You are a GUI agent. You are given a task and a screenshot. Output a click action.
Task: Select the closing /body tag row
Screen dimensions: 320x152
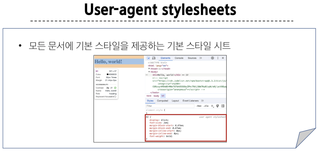155,92
